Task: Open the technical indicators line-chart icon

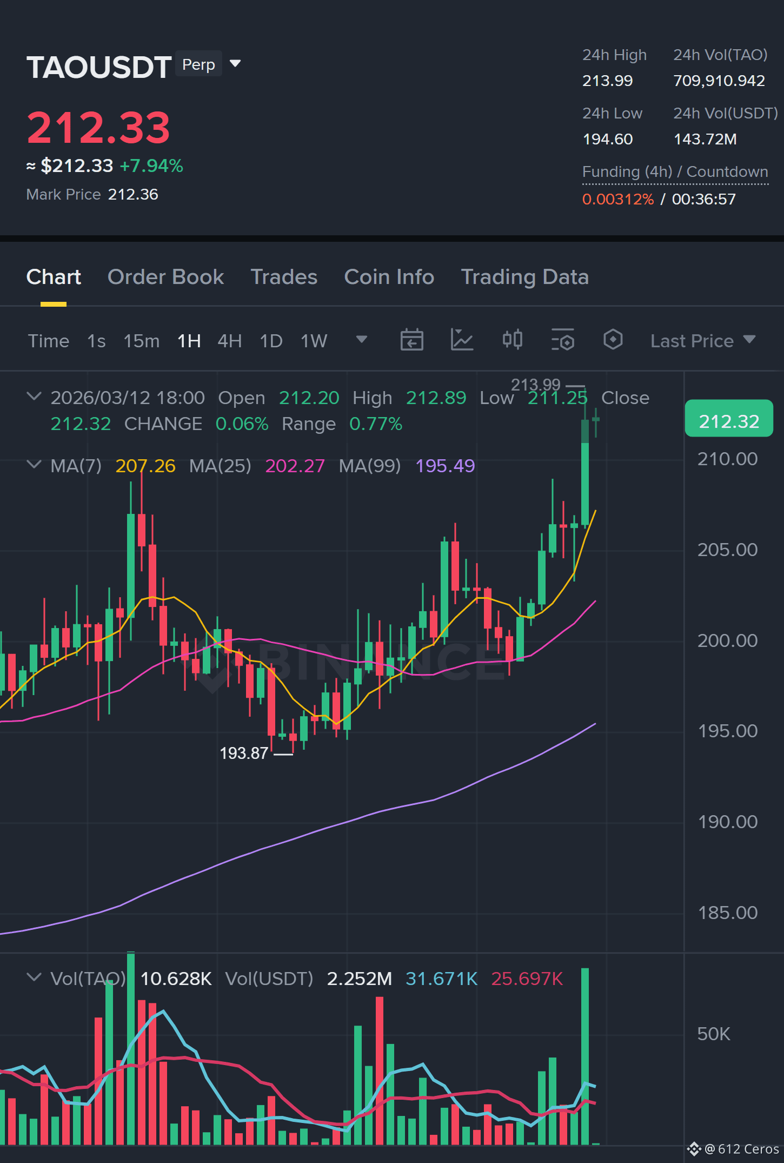Action: click(462, 340)
